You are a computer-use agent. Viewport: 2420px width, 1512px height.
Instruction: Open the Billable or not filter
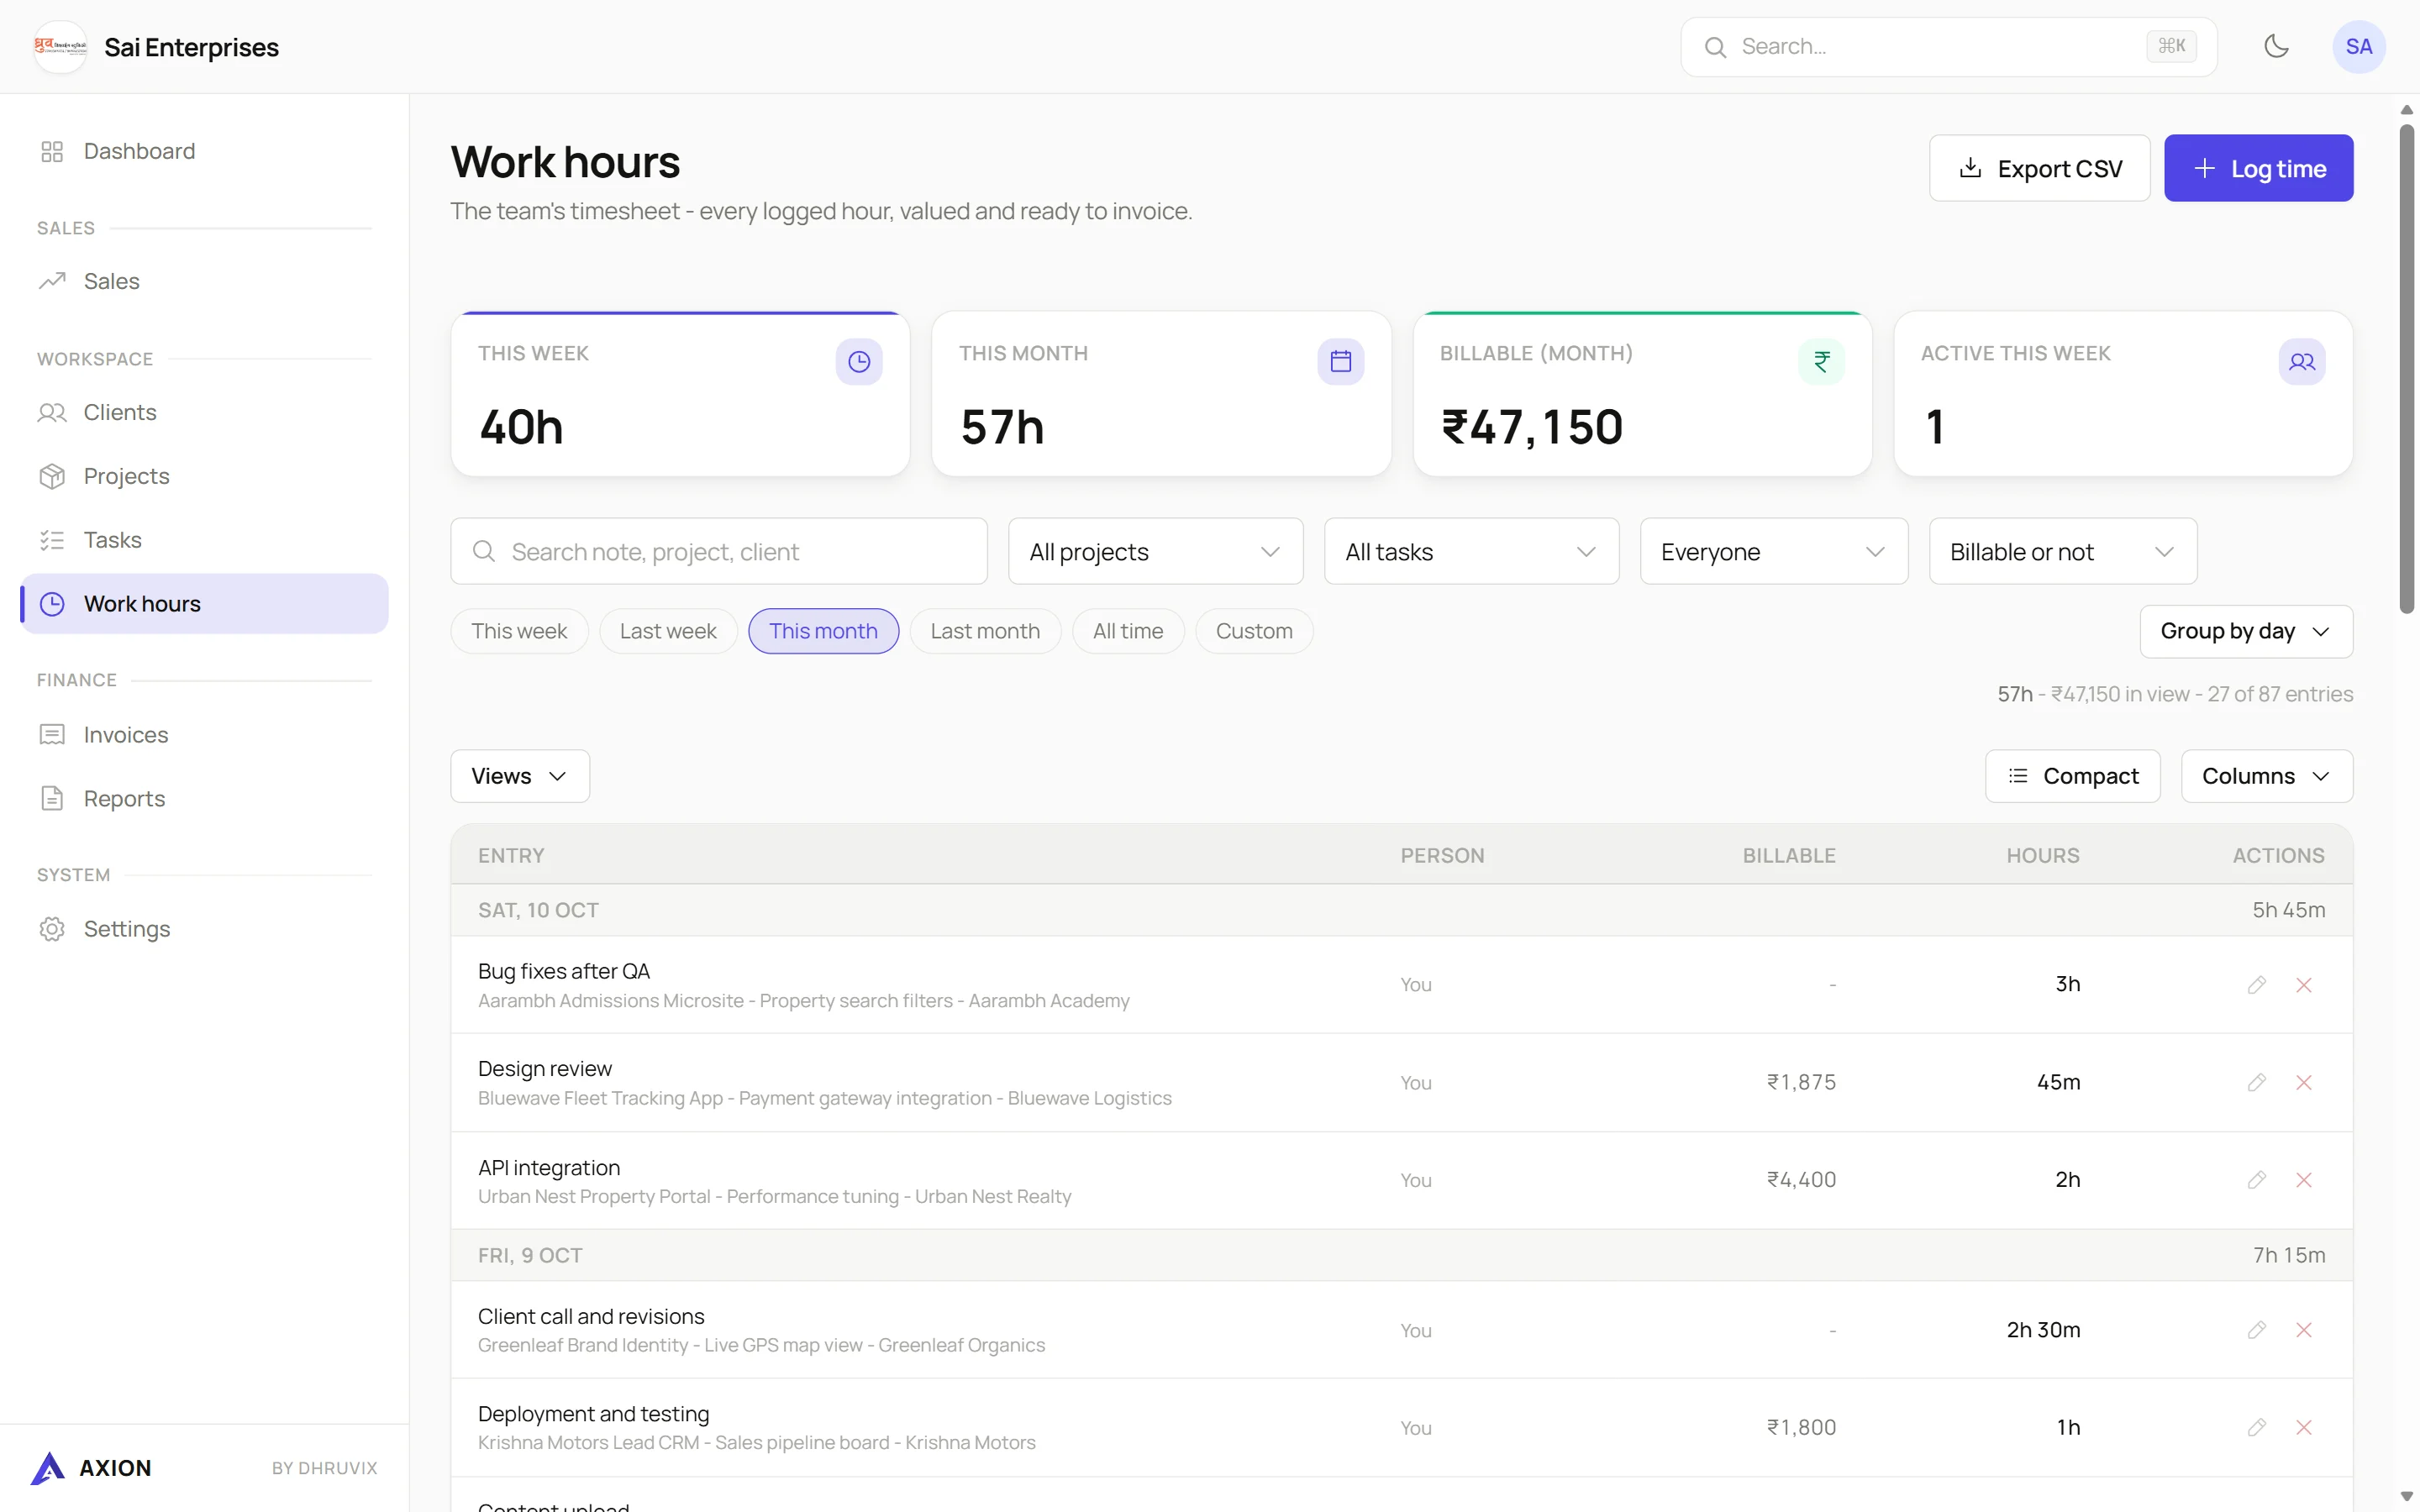(x=2062, y=551)
